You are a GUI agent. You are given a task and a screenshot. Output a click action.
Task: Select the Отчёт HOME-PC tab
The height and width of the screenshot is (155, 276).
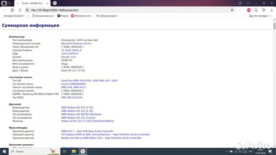pos(32,3)
